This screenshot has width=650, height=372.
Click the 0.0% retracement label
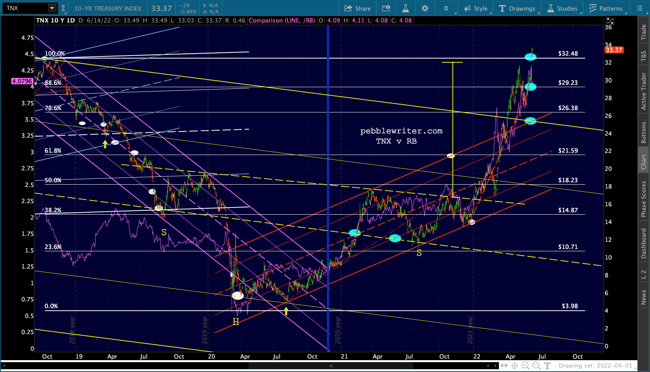(x=51, y=306)
